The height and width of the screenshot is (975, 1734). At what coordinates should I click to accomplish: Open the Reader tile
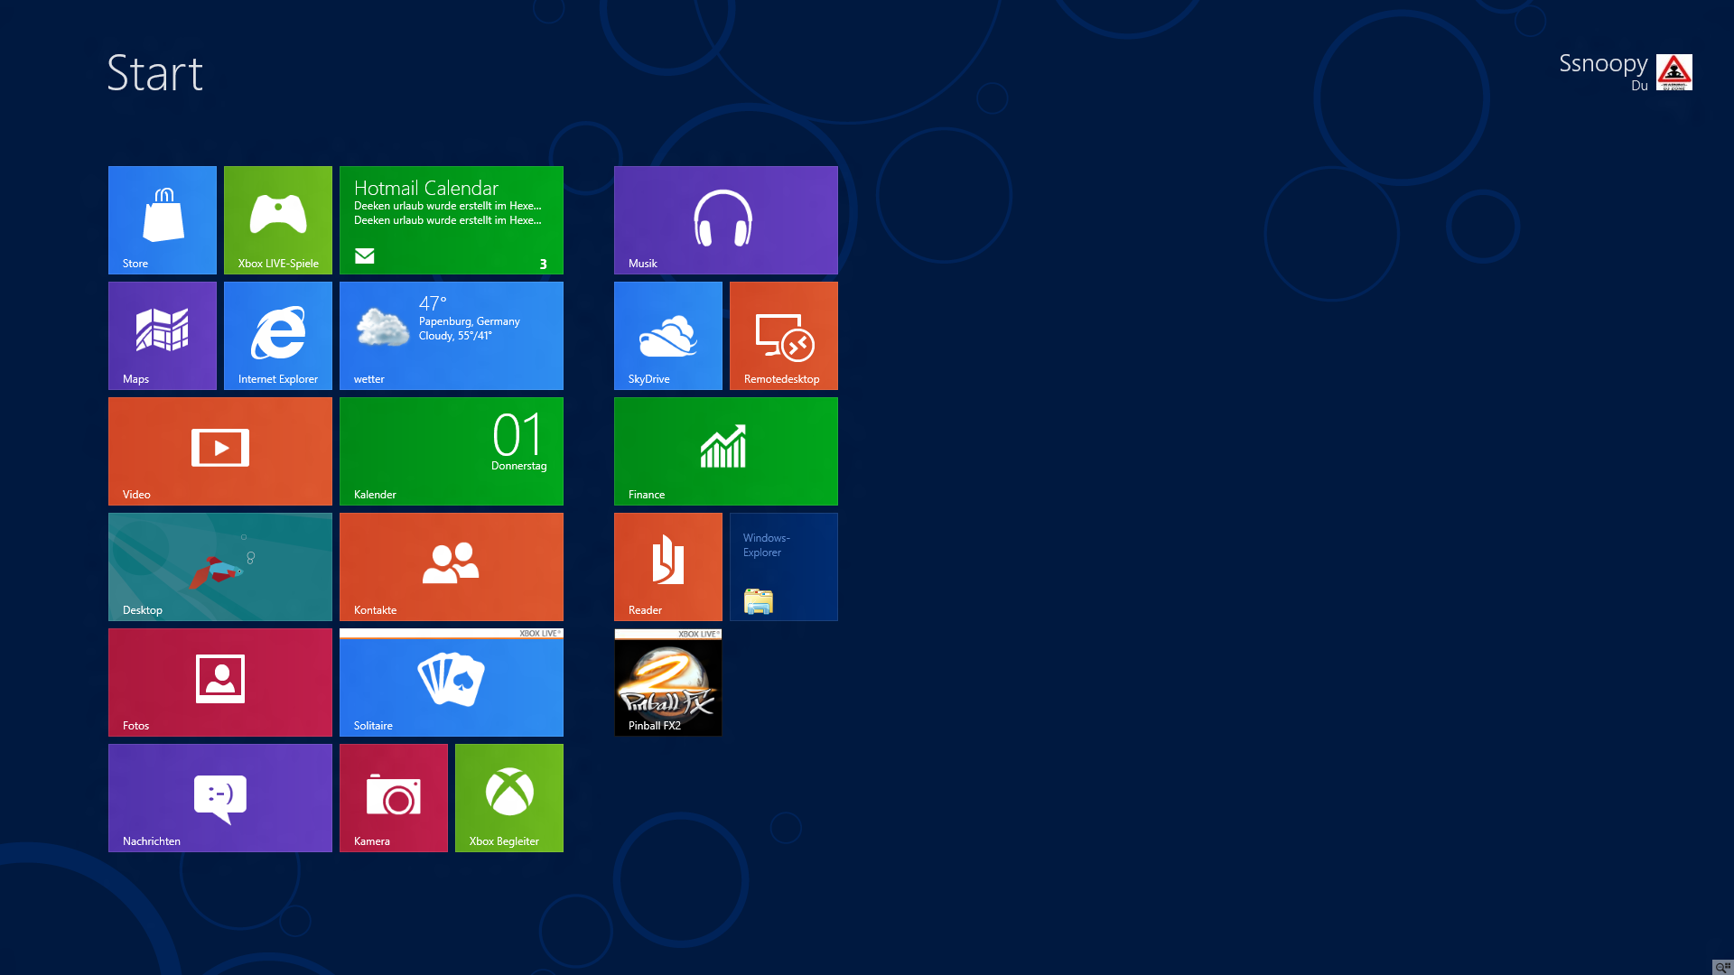tap(668, 567)
